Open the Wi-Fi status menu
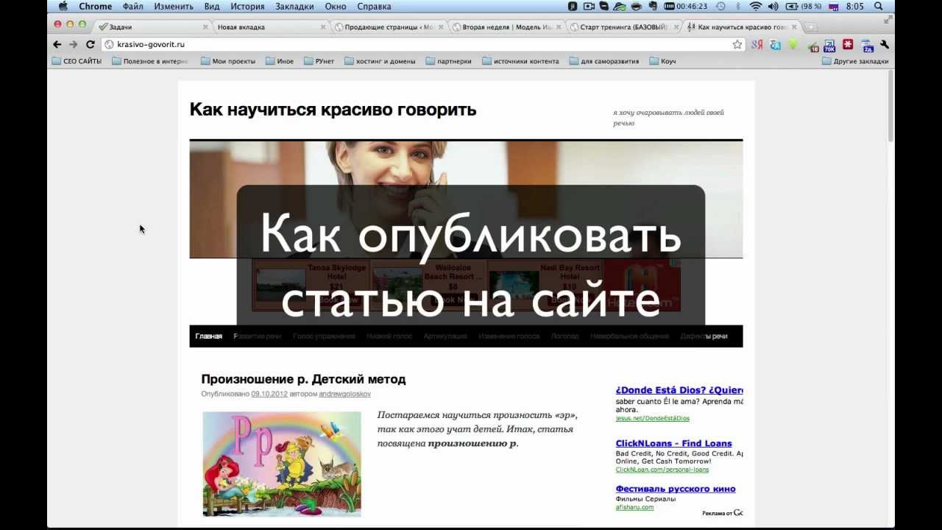Image resolution: width=942 pixels, height=530 pixels. (x=755, y=6)
